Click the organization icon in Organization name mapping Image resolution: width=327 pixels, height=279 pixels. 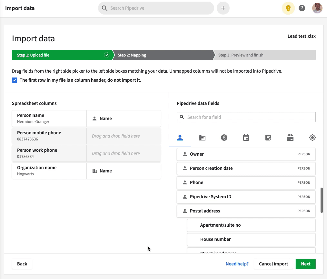[94, 171]
